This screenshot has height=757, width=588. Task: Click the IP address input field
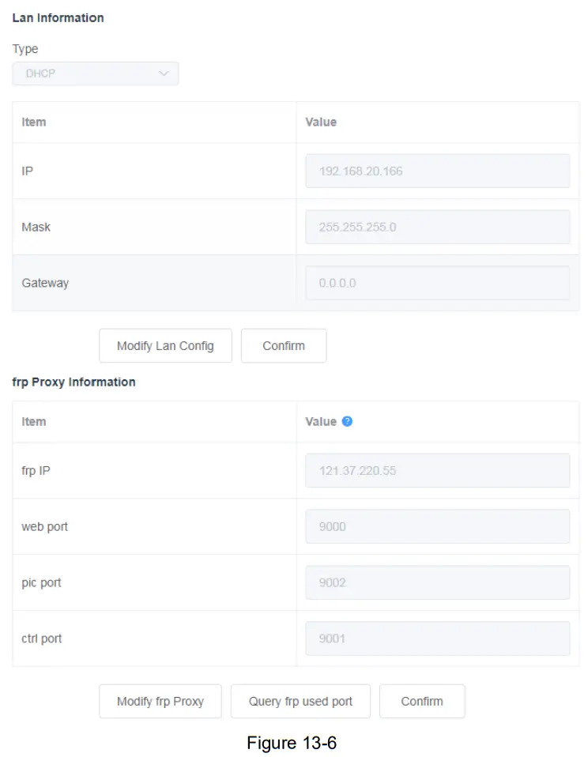point(437,171)
